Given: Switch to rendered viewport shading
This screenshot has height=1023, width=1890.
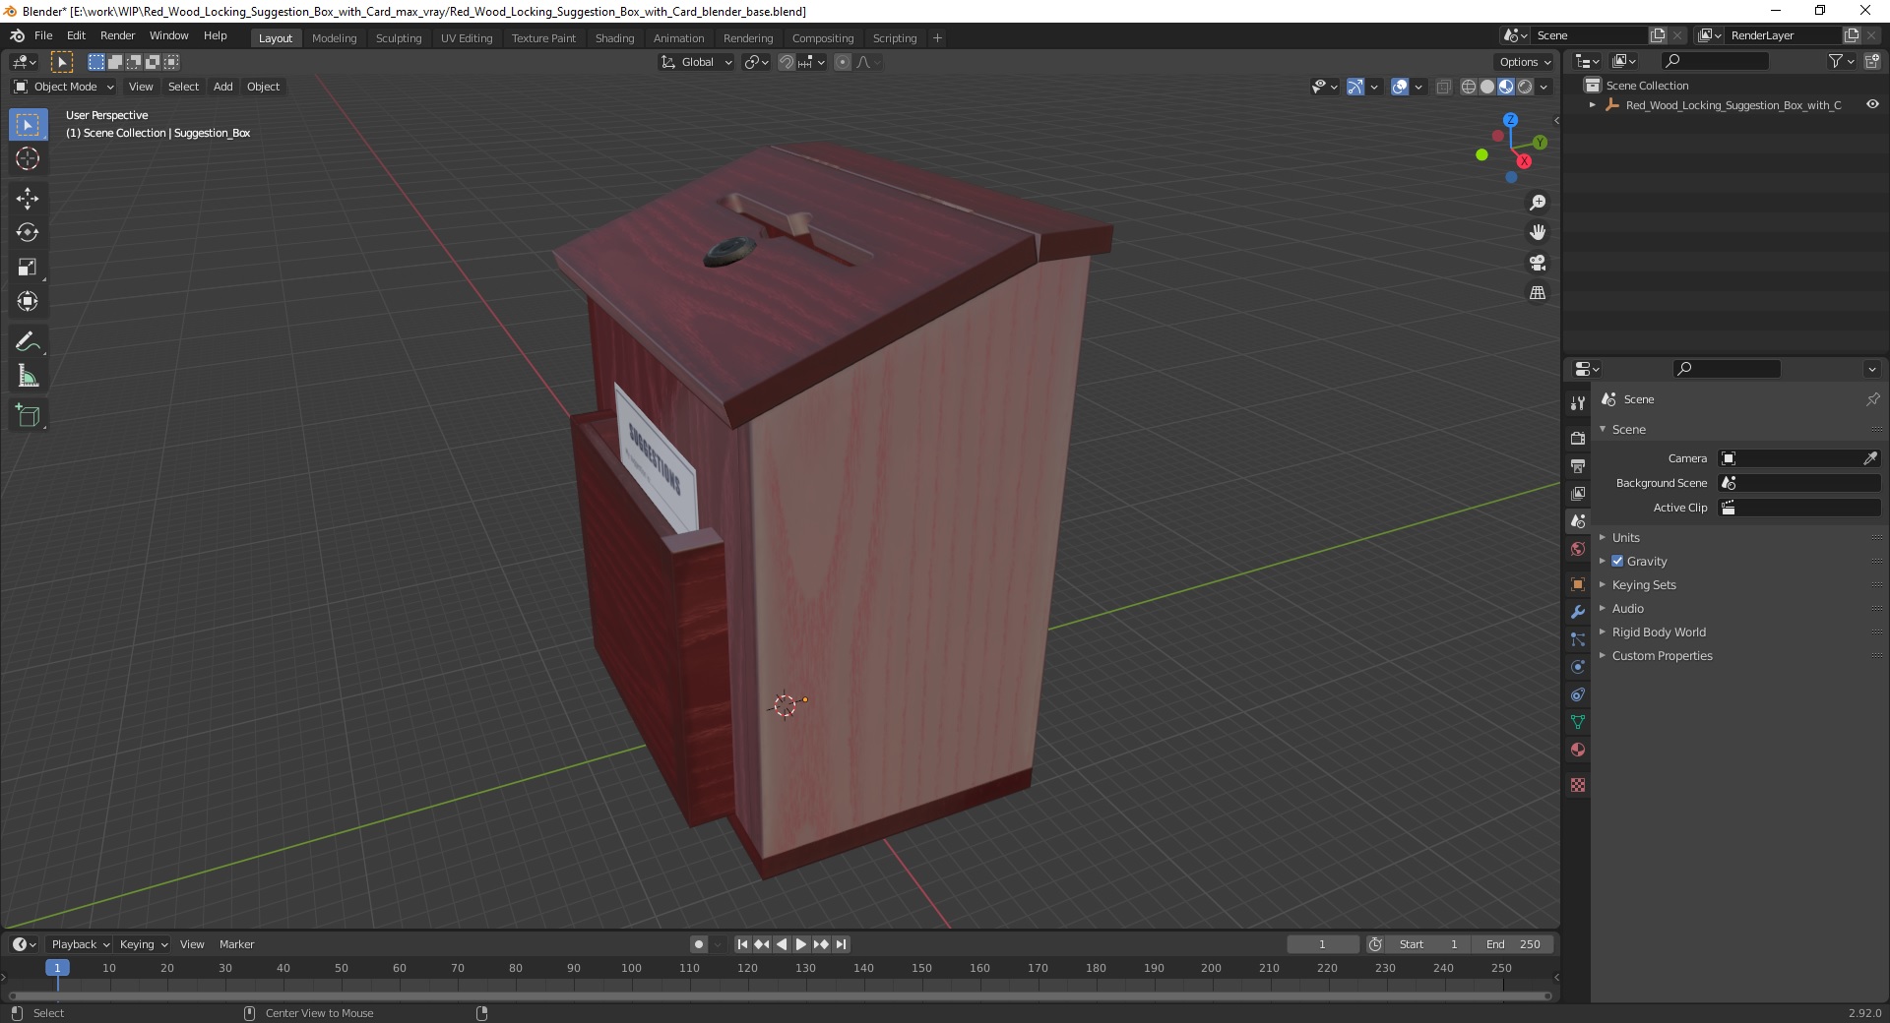Looking at the screenshot, I should [x=1525, y=87].
